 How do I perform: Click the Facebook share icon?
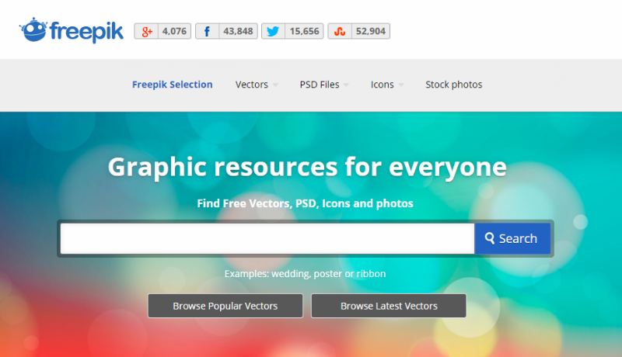pos(207,31)
